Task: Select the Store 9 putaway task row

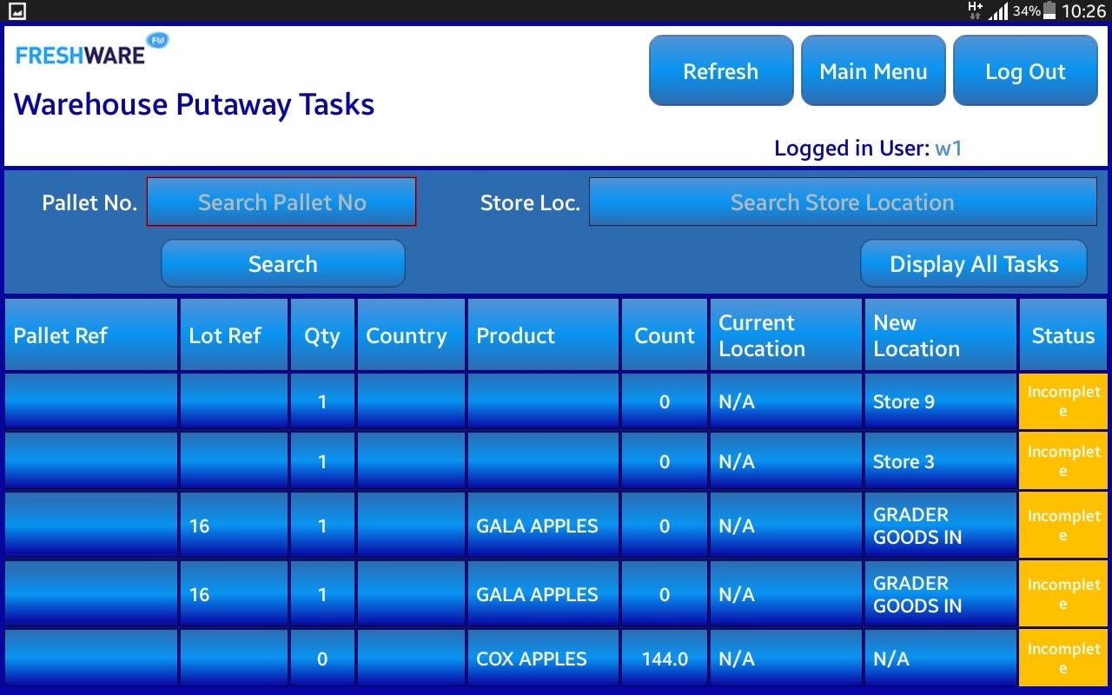Action: point(903,402)
